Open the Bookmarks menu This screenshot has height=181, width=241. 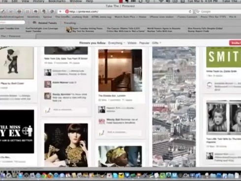click(x=57, y=1)
